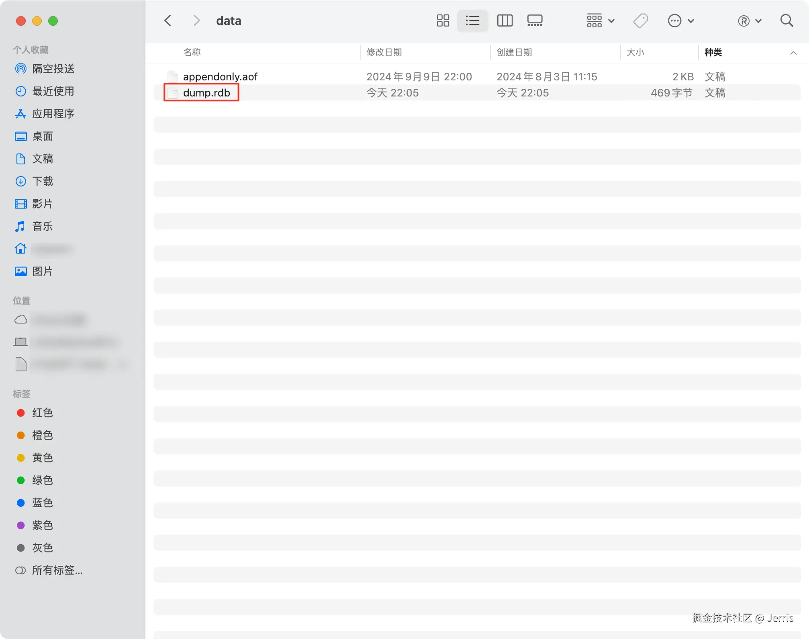809x639 pixels.
Task: Expand the circled R dropdown
Action: pos(750,20)
